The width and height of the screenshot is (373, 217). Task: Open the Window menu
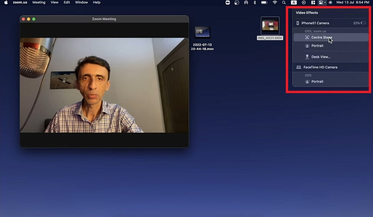point(82,2)
